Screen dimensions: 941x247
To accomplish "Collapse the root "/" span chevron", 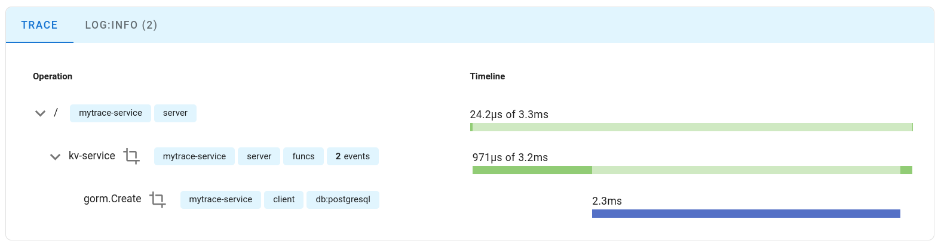I will coord(40,113).
